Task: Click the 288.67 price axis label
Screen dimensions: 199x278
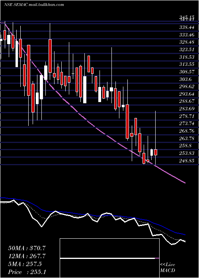Action: (187, 101)
